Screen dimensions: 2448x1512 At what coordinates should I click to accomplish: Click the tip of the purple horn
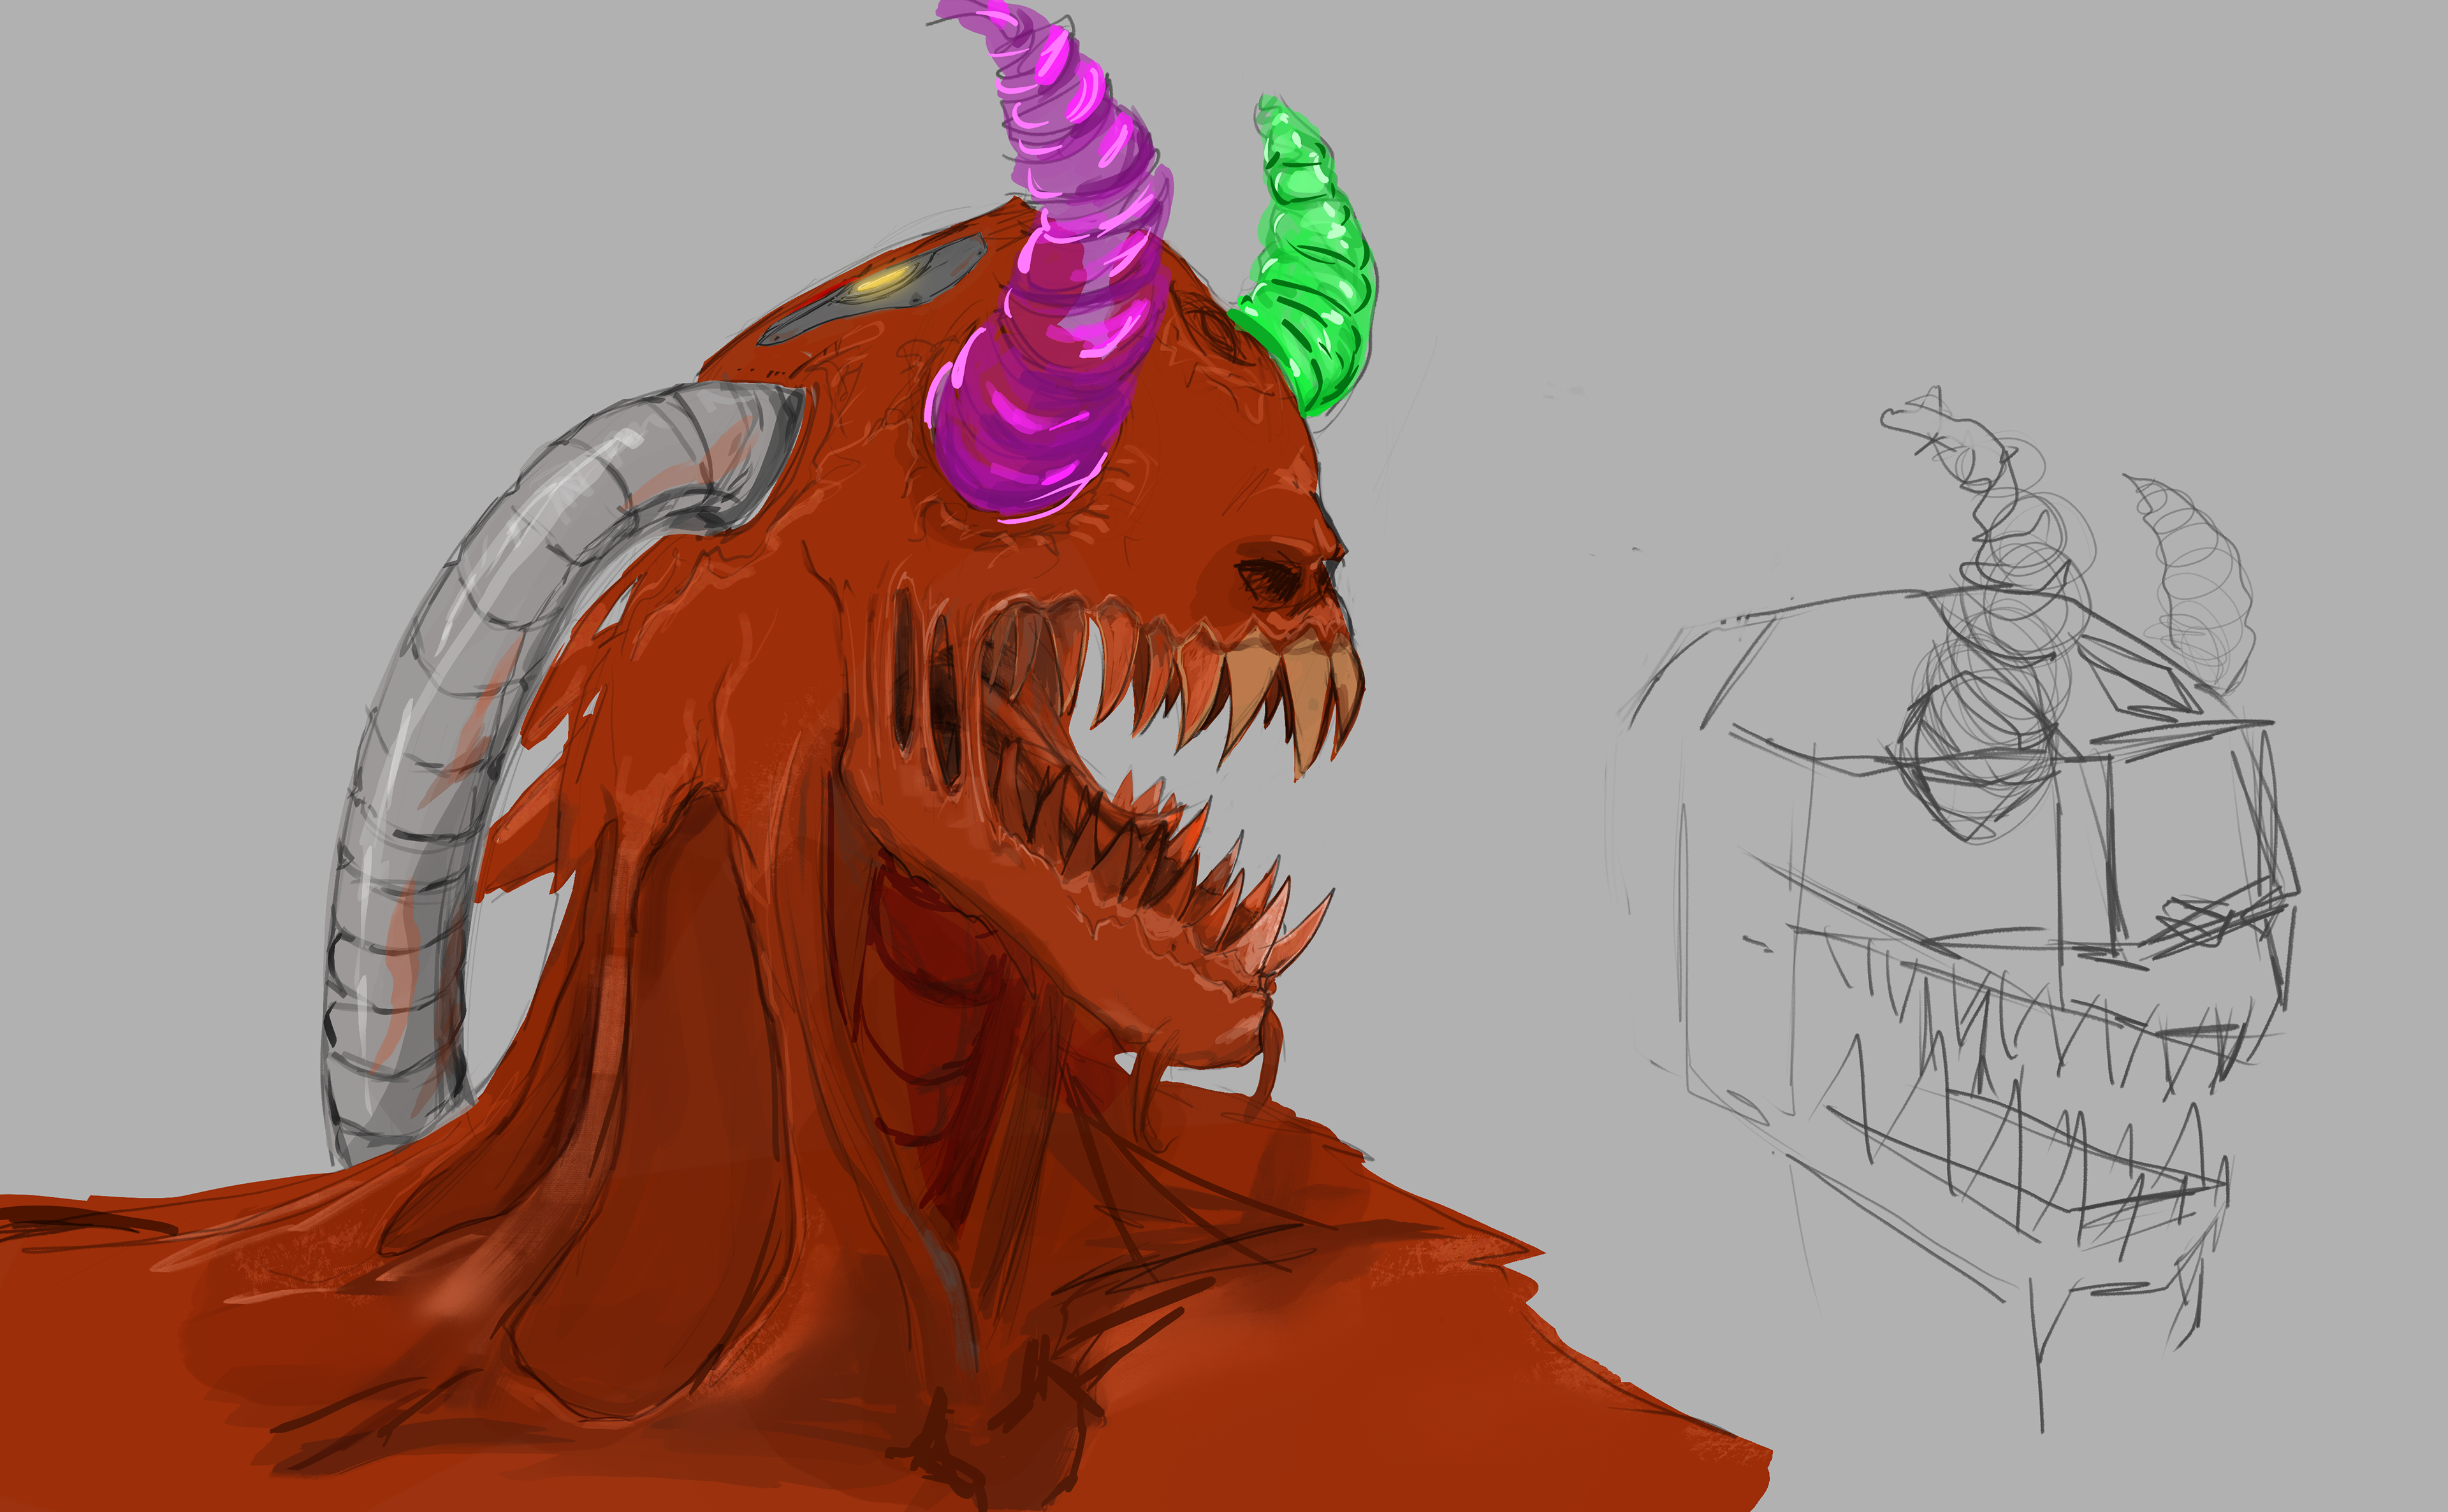pos(951,12)
